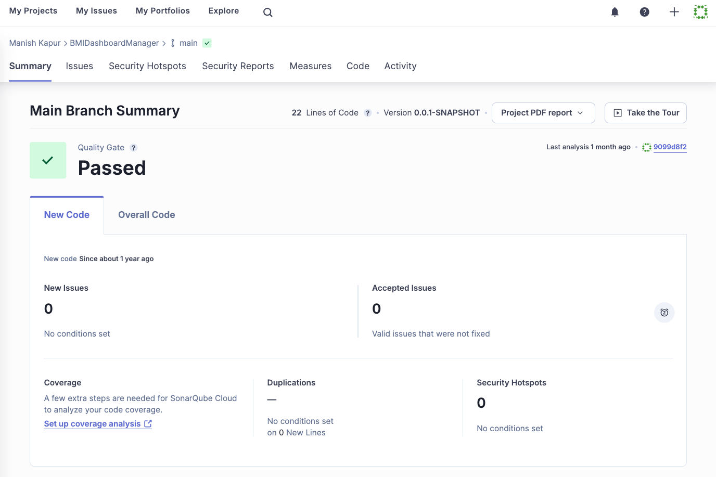Image resolution: width=716 pixels, height=477 pixels.
Task: Go to BMIDashboardManager breadcrumb
Action: [114, 43]
